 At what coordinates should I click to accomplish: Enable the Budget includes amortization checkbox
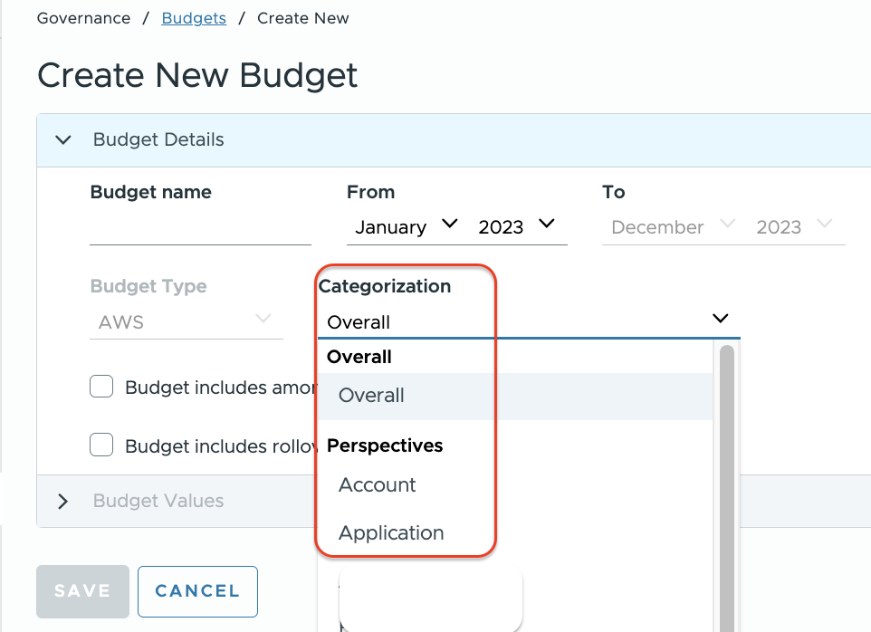click(x=101, y=388)
